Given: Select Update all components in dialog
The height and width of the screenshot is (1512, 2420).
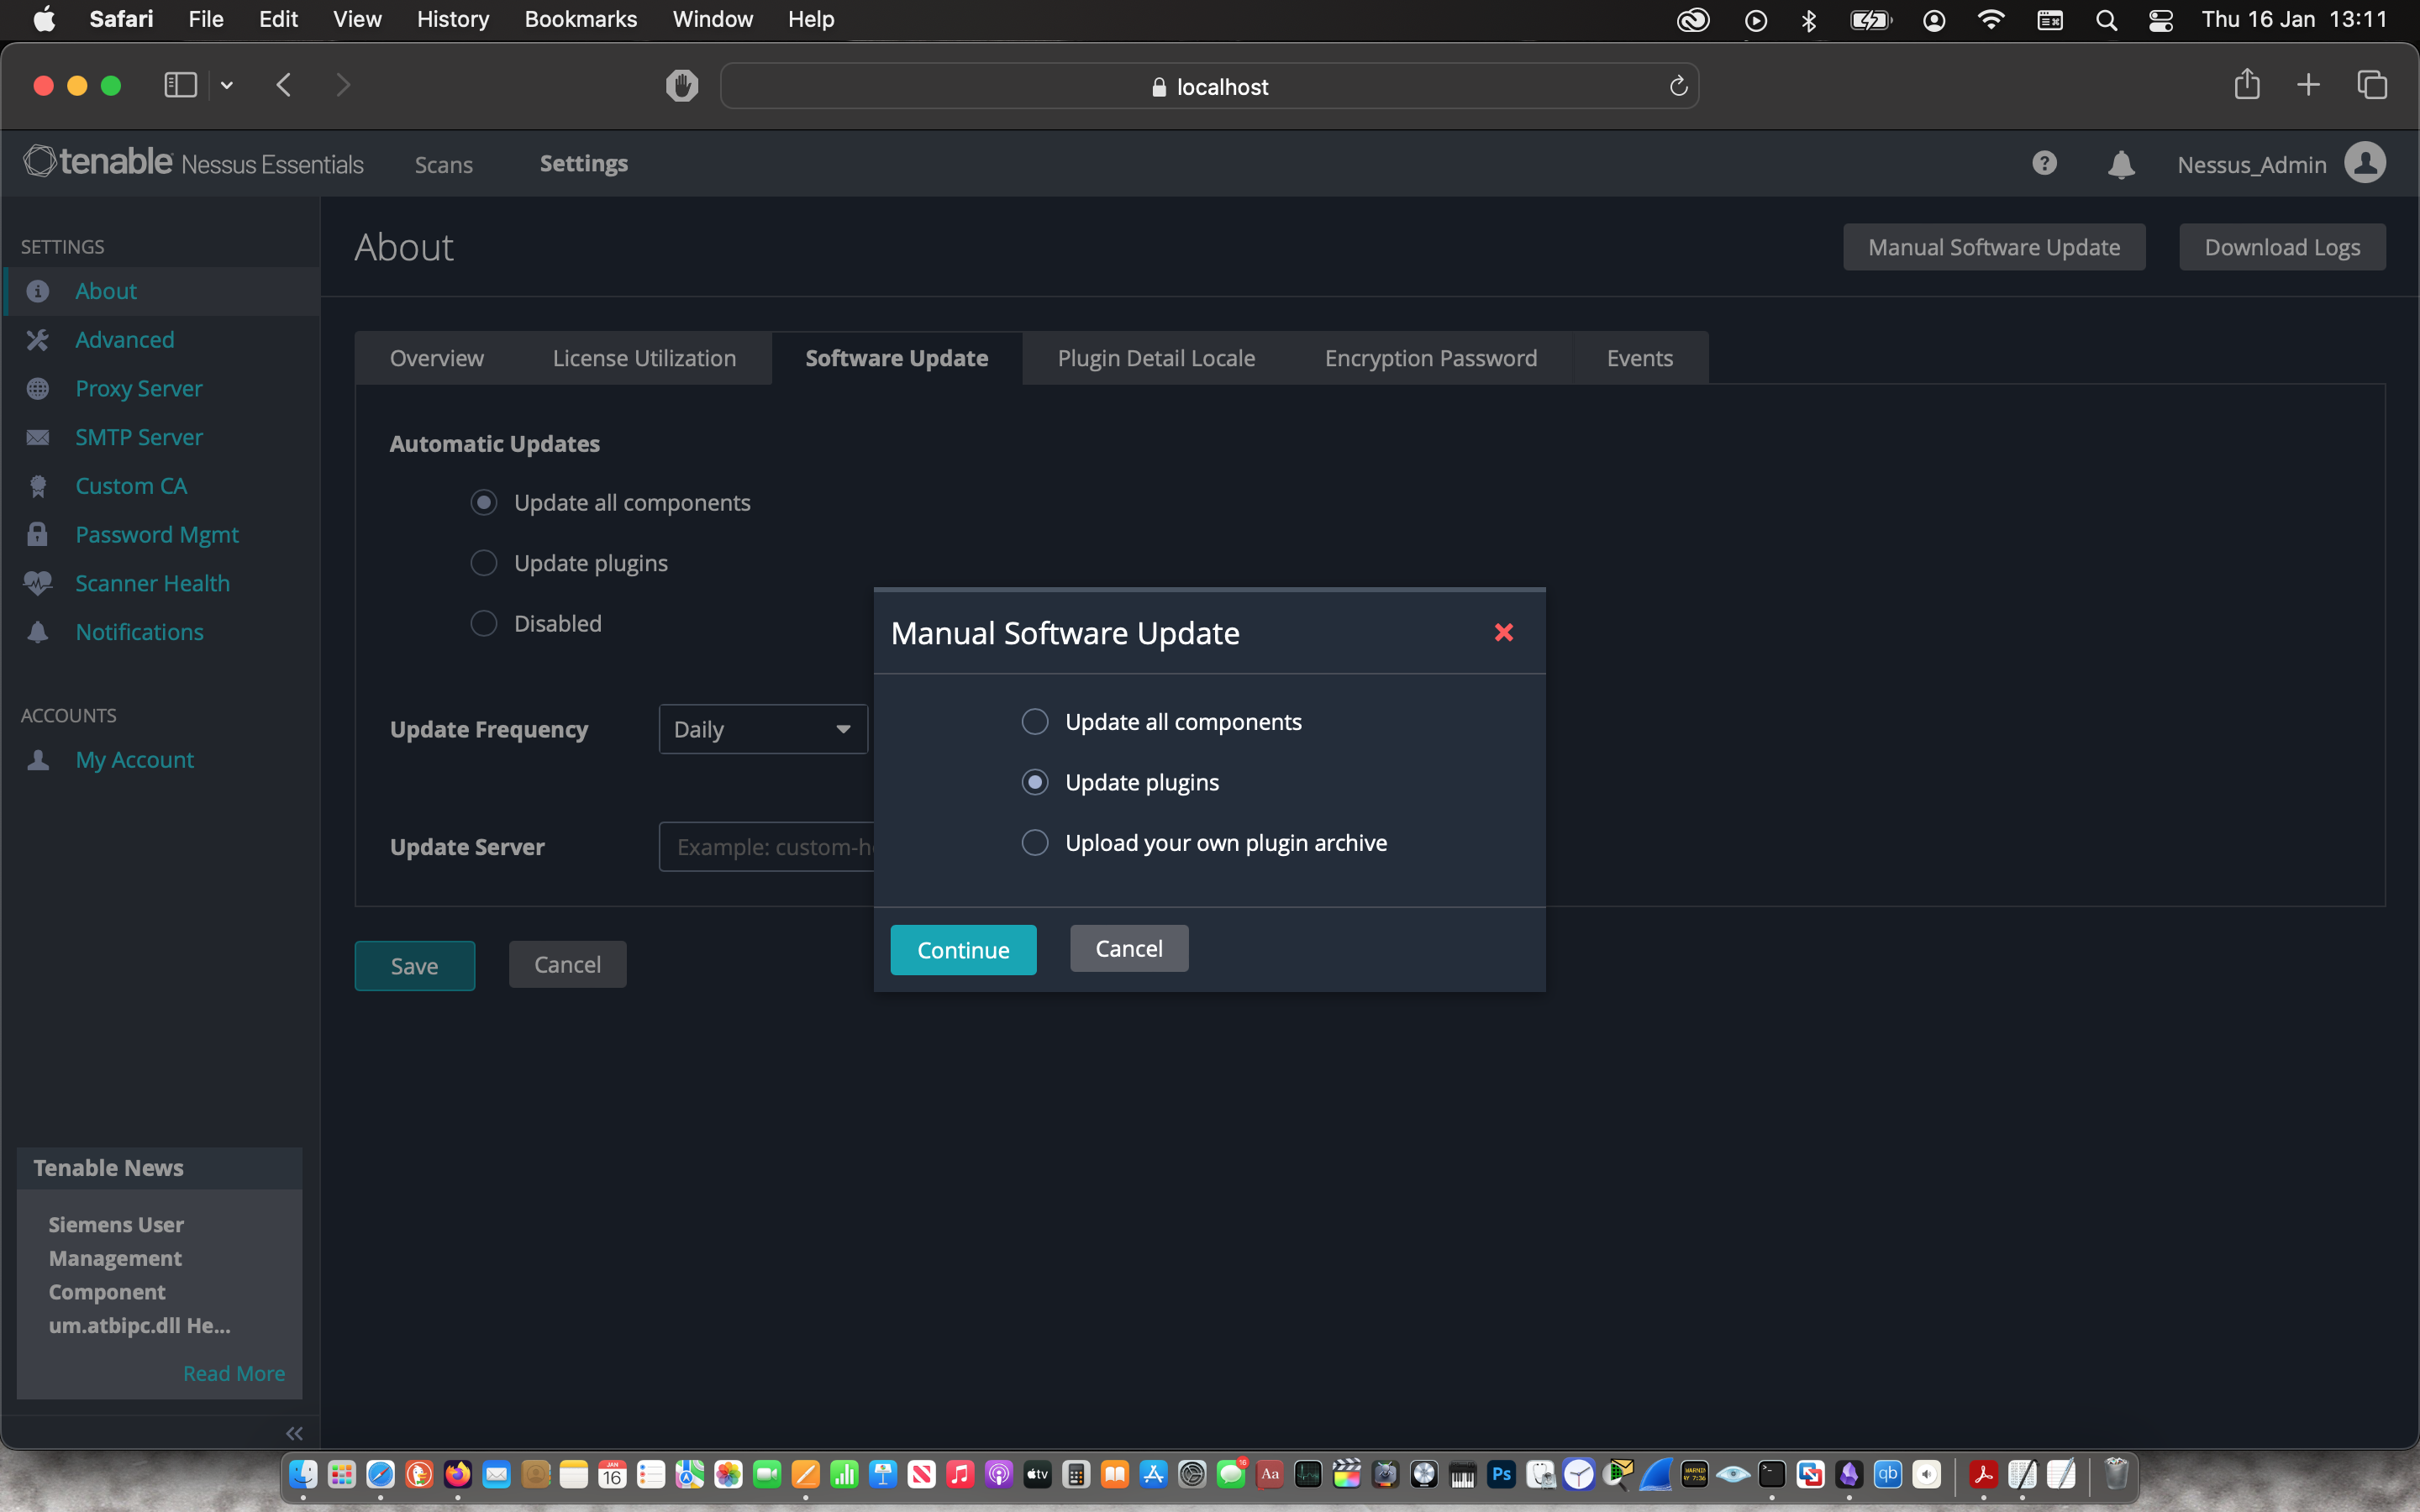Looking at the screenshot, I should coord(1035,722).
